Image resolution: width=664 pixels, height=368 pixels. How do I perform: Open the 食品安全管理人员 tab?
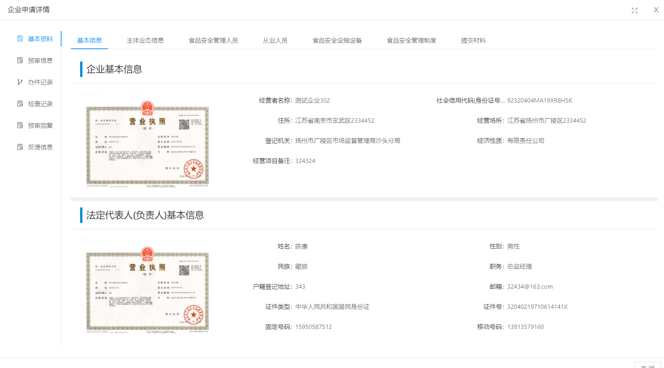pos(213,41)
